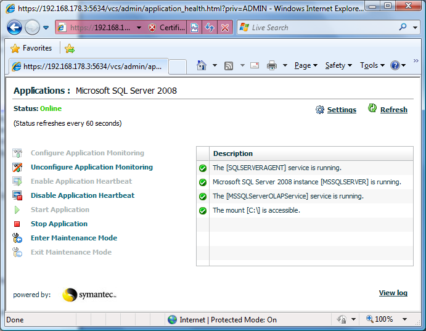Click green check beside mount C:\ row
The height and width of the screenshot is (331, 426).
203,210
